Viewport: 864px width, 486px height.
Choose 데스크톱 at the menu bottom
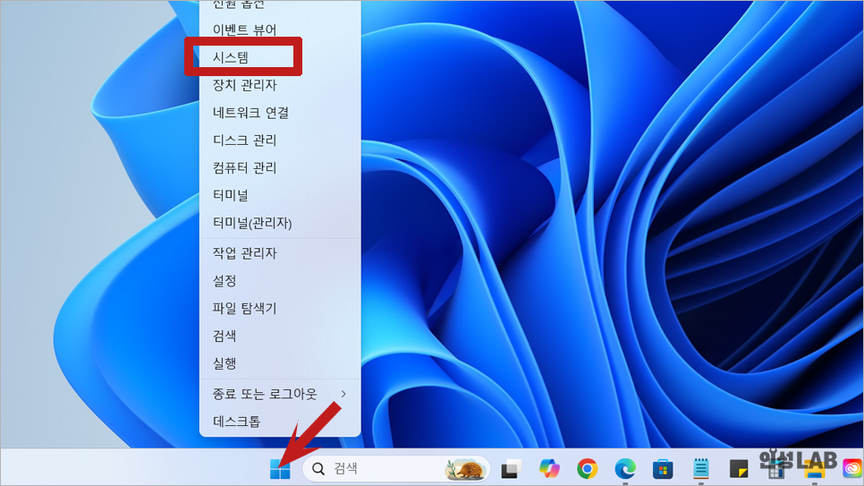point(280,422)
